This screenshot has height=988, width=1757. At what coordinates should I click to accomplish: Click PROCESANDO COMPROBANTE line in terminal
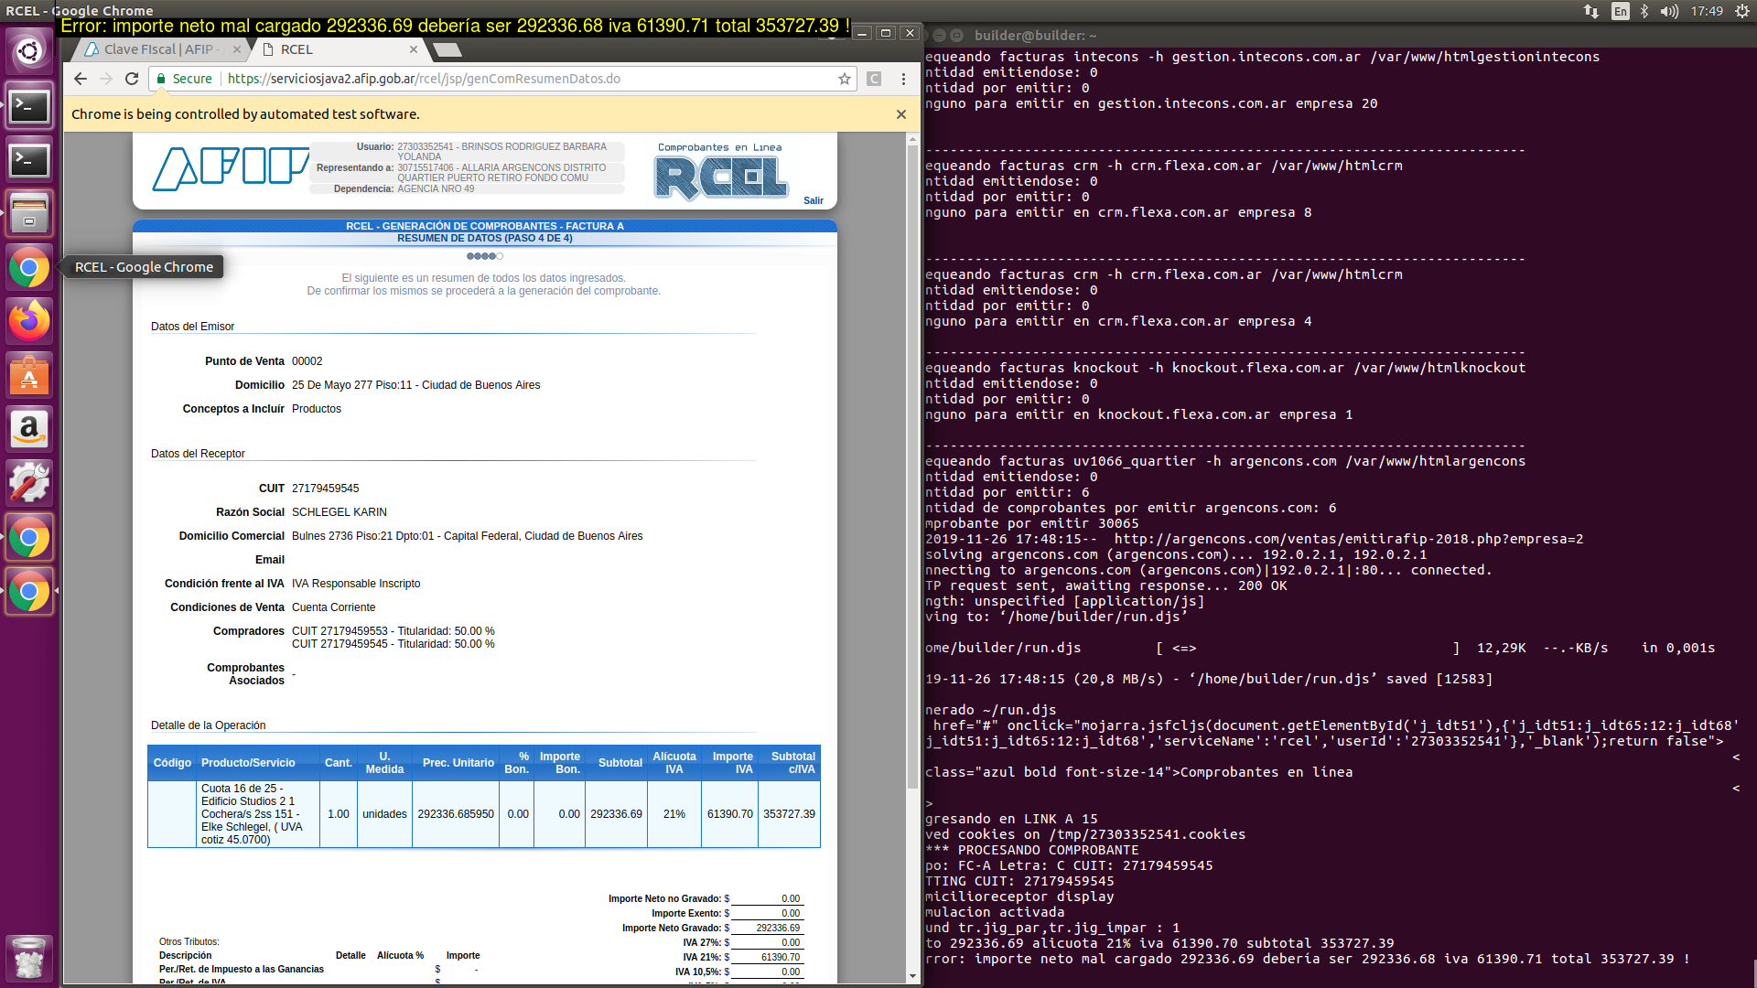pos(1032,850)
